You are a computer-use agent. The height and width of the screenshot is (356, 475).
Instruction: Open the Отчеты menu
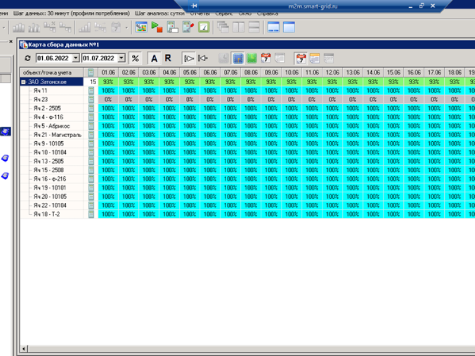200,13
